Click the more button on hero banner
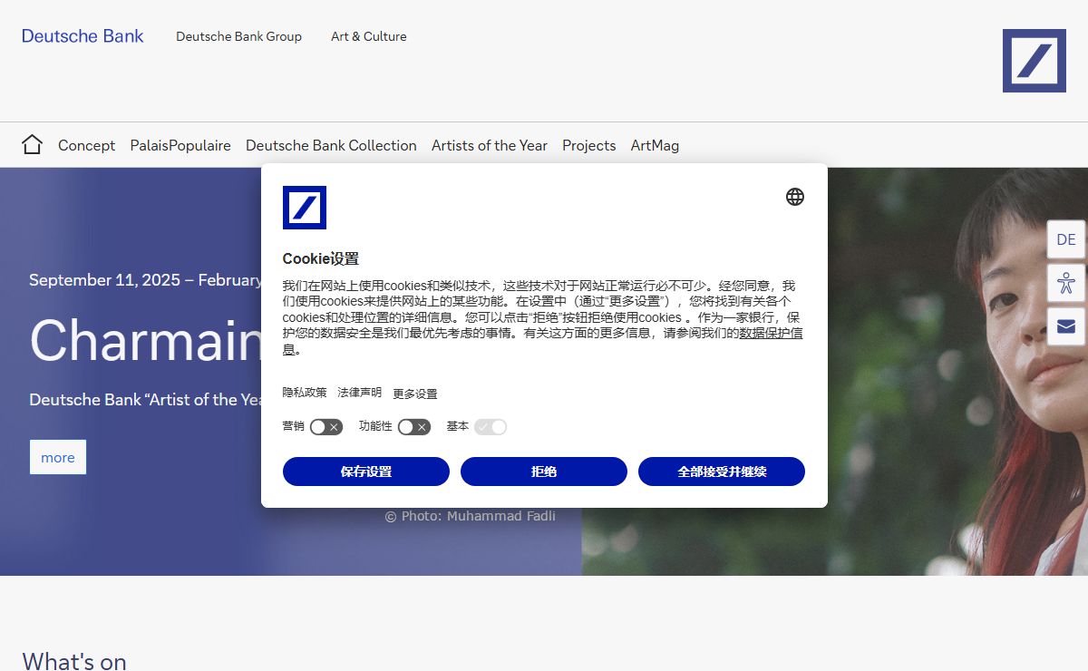1088x671 pixels. [x=58, y=457]
